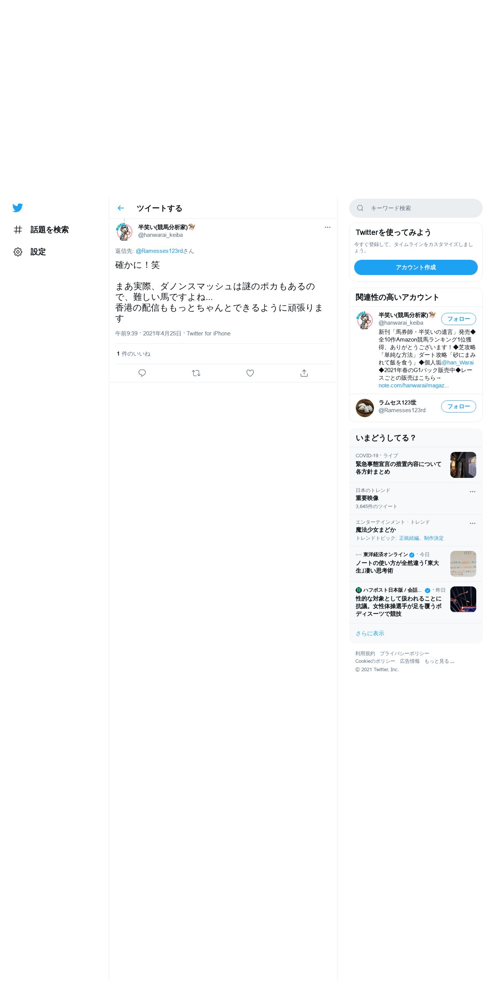Open 話題を検索 from the sidebar

41,230
